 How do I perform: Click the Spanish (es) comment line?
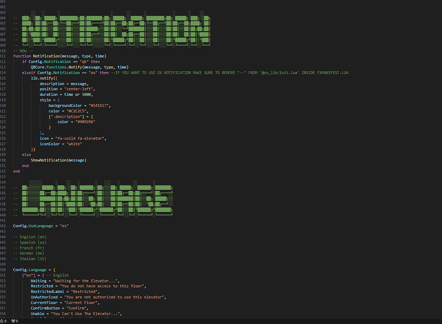click(x=30, y=242)
